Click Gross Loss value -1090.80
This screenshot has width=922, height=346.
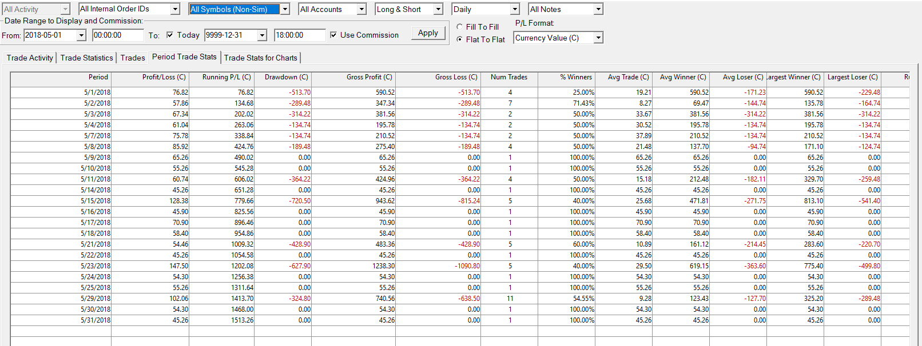(467, 266)
